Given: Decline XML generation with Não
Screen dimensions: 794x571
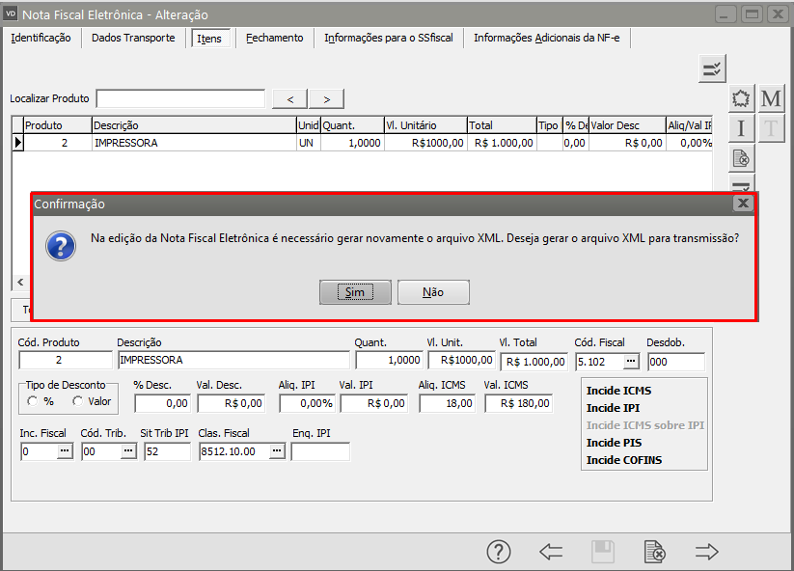Looking at the screenshot, I should (433, 292).
